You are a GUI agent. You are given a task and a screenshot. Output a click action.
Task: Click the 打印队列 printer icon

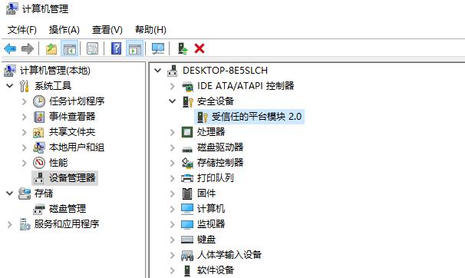coord(187,178)
